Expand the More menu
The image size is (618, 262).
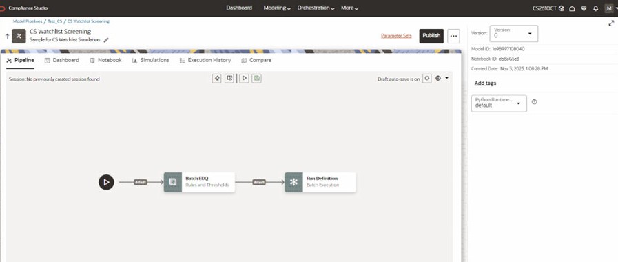tap(349, 8)
